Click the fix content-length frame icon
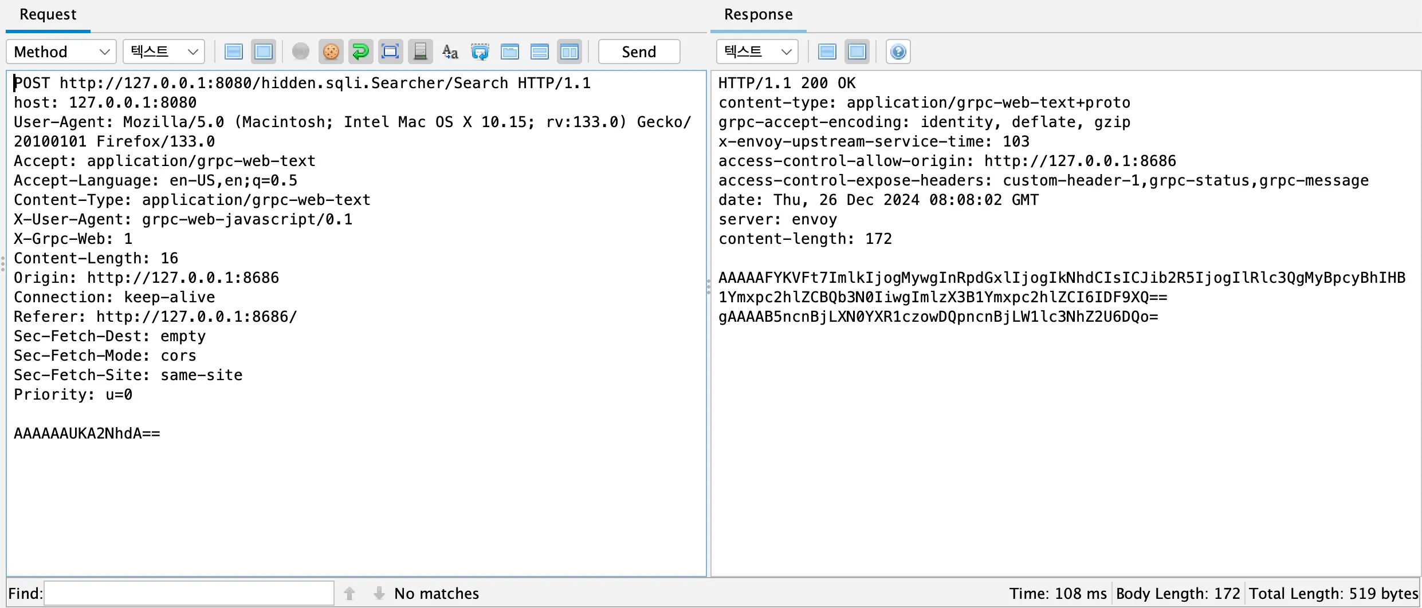Image resolution: width=1422 pixels, height=608 pixels. tap(390, 51)
